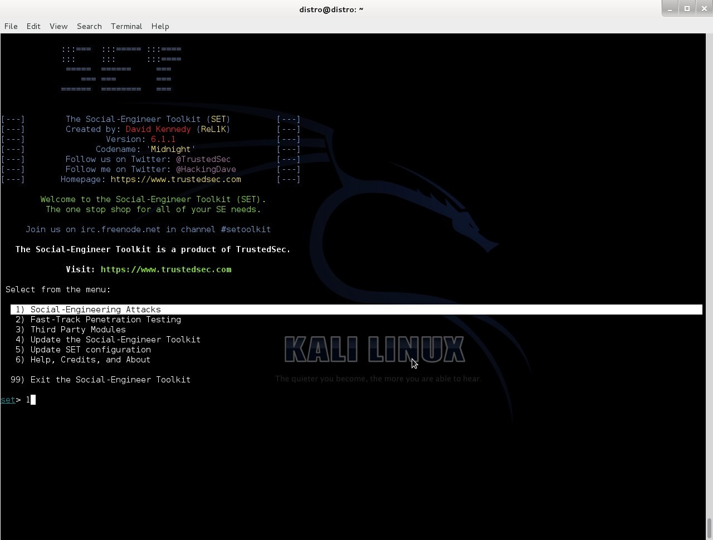Click the 'Select from the menu:' text
The image size is (713, 540).
58,289
